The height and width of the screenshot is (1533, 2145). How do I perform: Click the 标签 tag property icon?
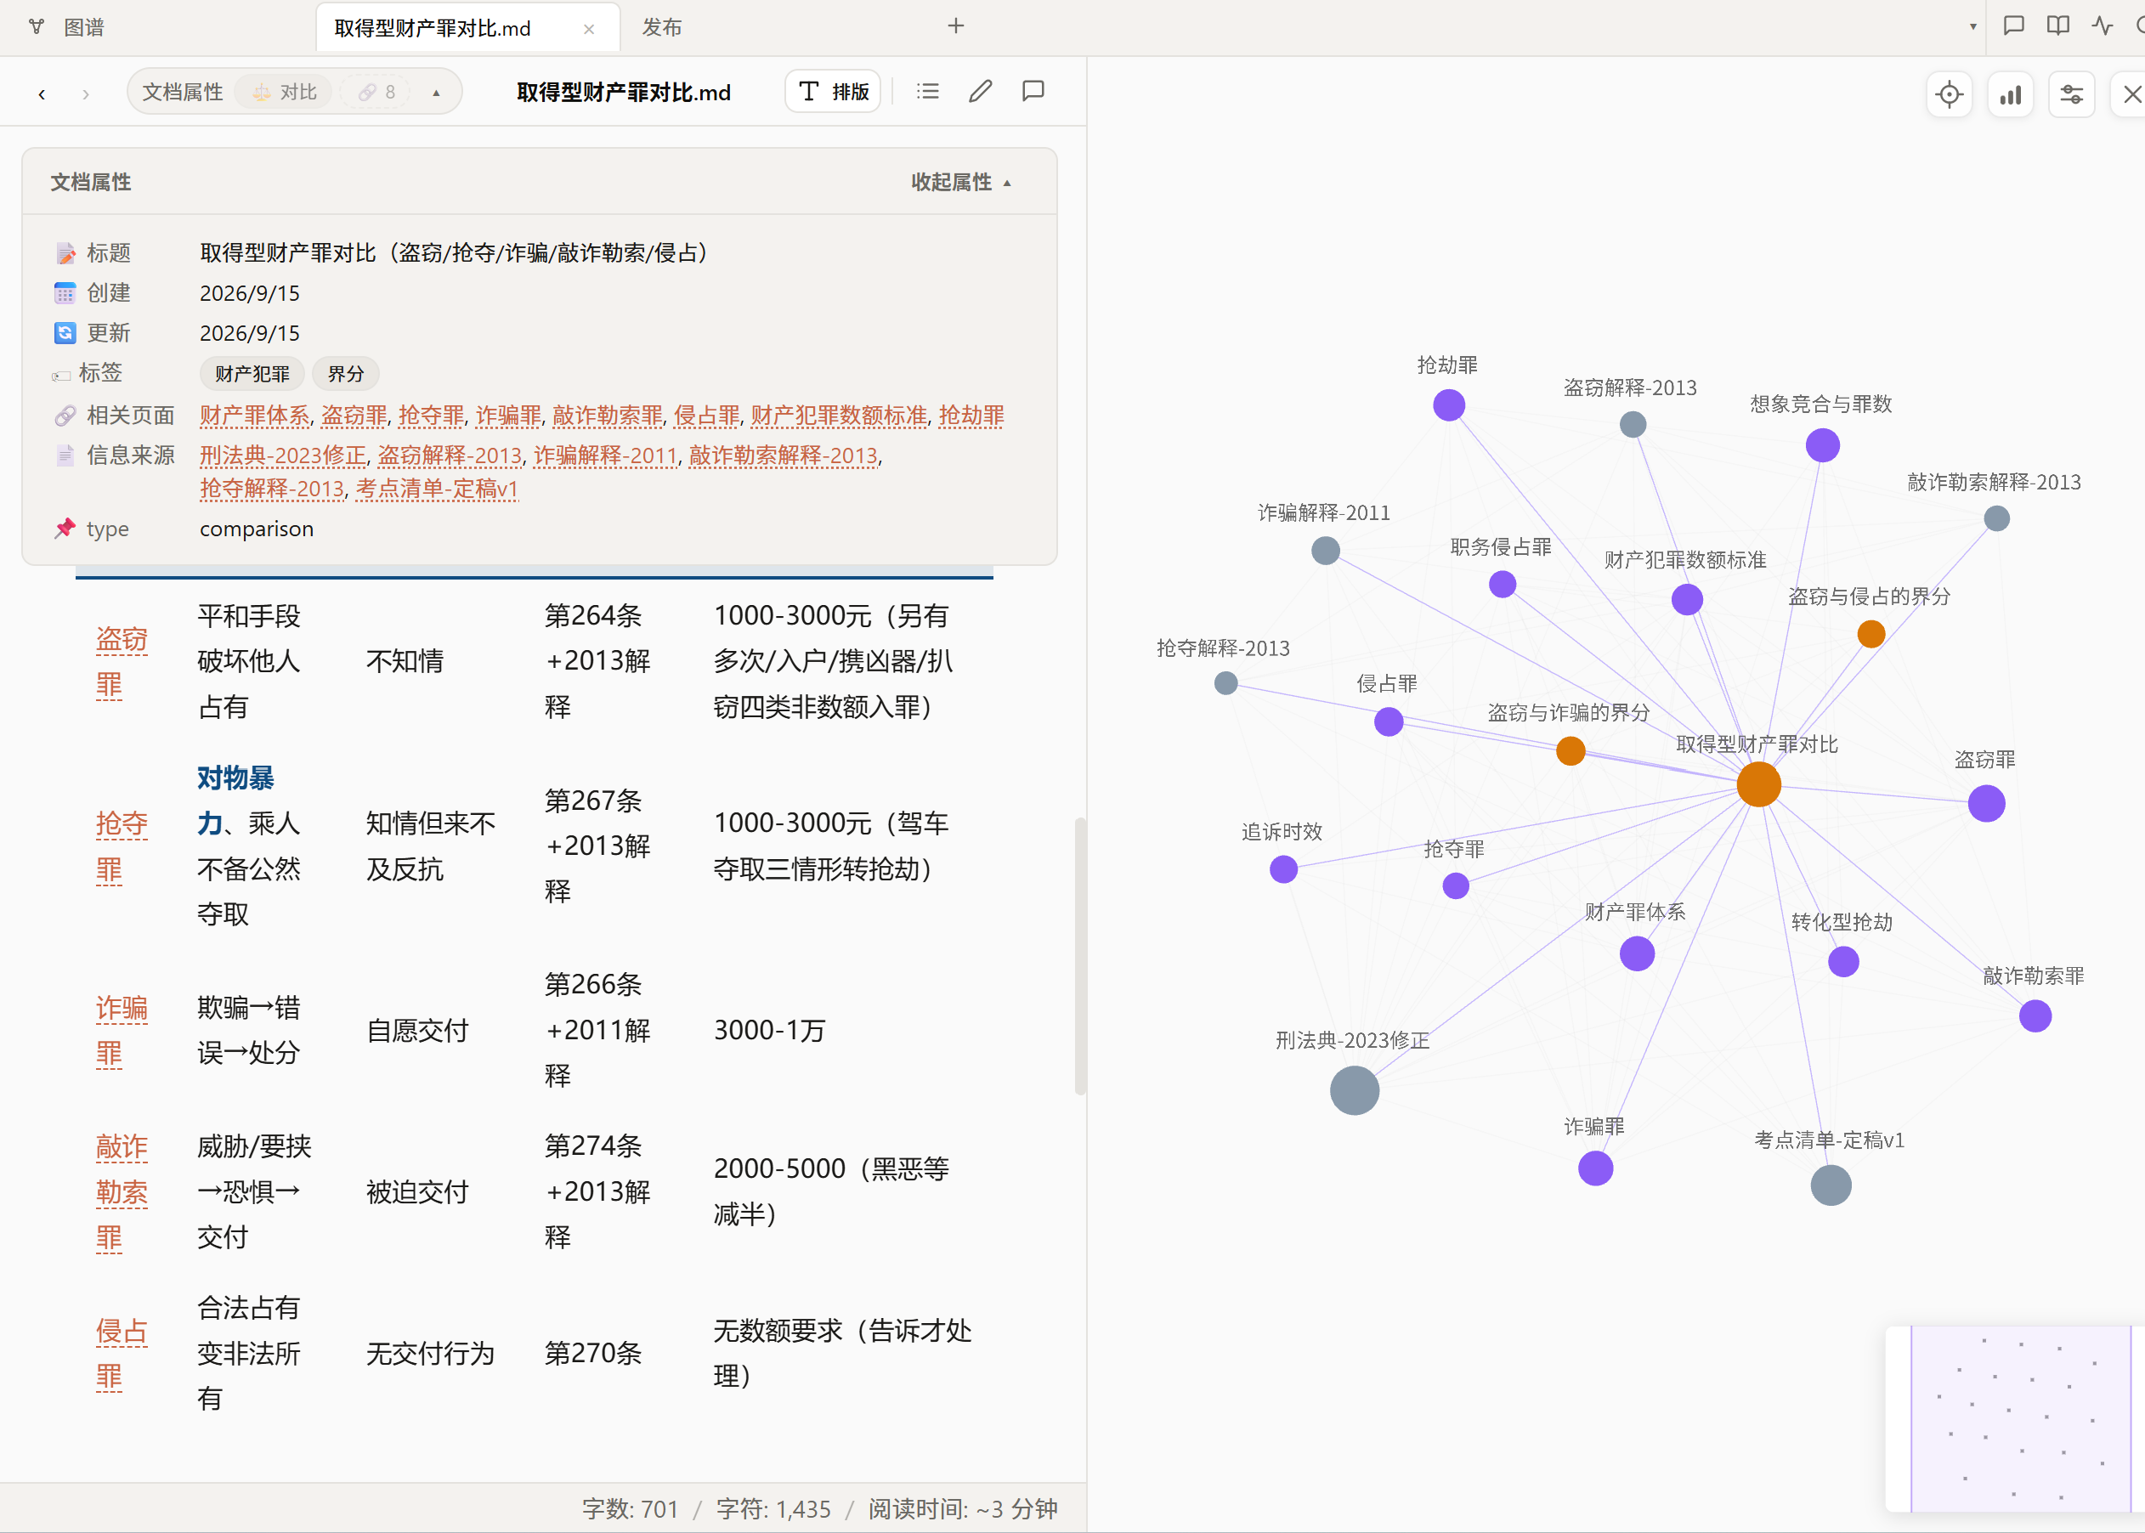[x=61, y=376]
